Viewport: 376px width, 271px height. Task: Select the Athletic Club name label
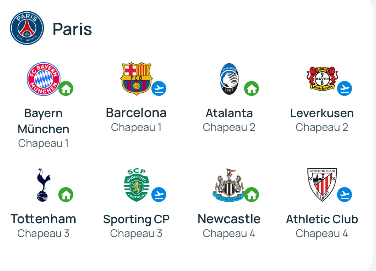click(x=322, y=219)
